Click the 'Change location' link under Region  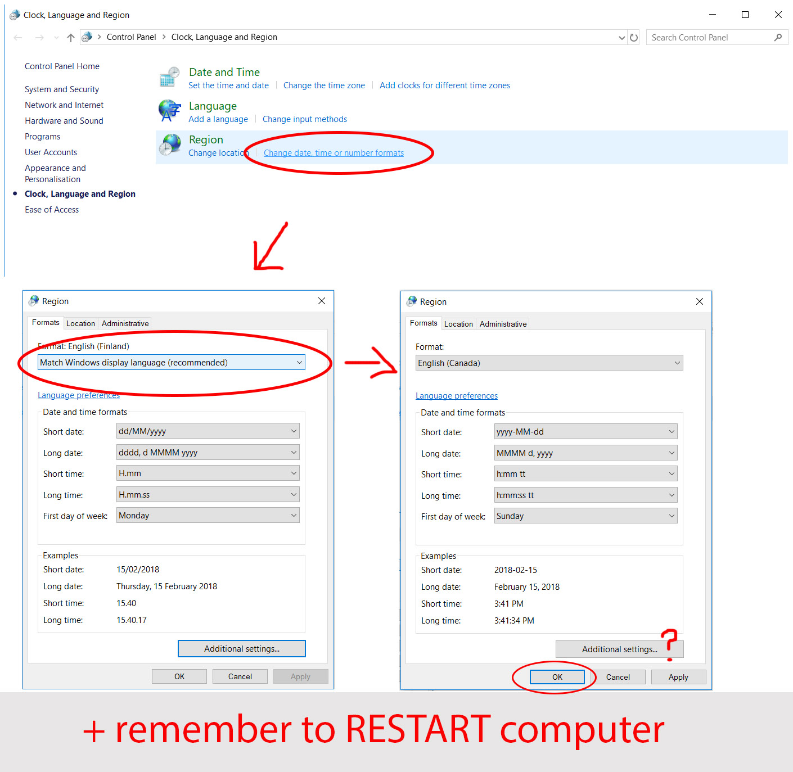point(218,153)
